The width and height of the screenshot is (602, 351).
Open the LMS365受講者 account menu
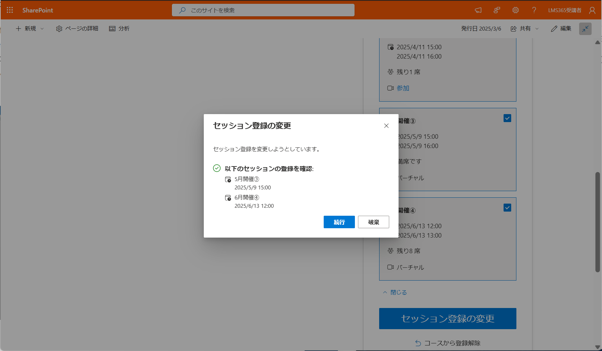[565, 10]
